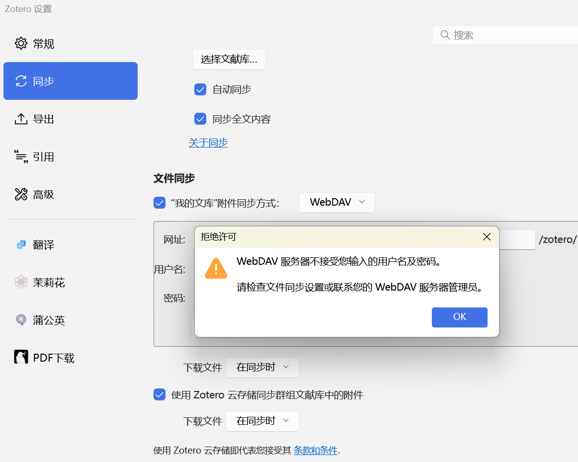Click the quote icon beside 引用

pyautogui.click(x=21, y=156)
